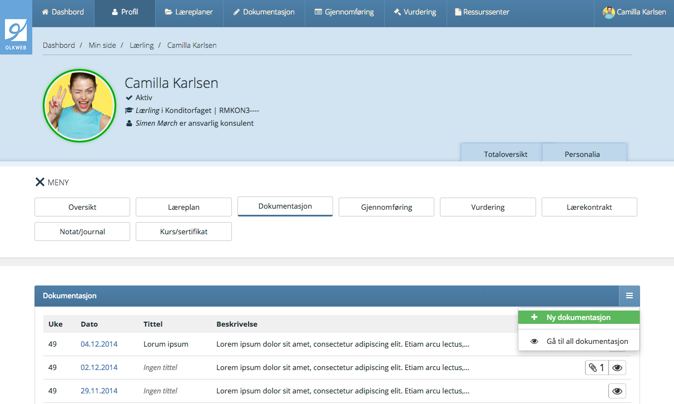Image resolution: width=674 pixels, height=404 pixels.
Task: Switch to the Personalia tab
Action: [582, 154]
